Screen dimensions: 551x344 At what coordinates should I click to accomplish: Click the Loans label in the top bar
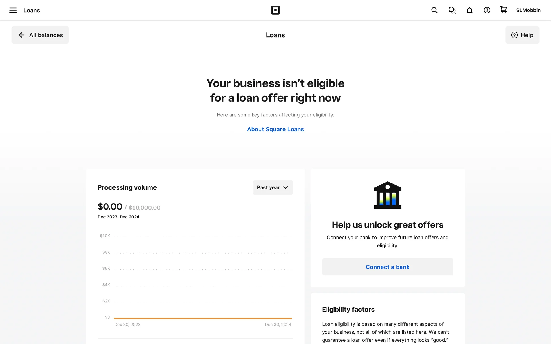[32, 10]
